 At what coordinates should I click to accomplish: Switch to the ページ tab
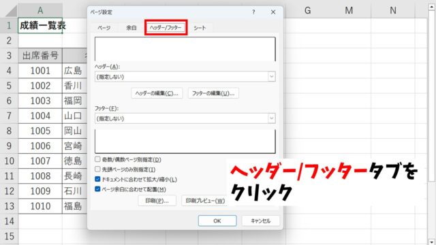(104, 28)
